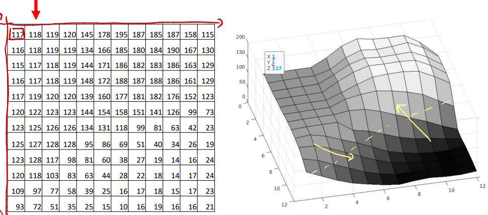Select the table cell containing 195

click(x=120, y=32)
